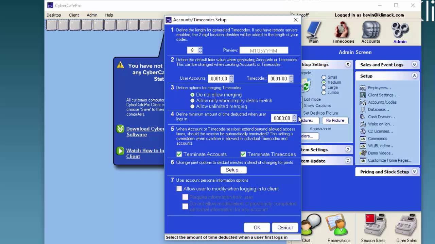Uncheck Terminate Timecodes checkbox
435x244 pixels.
(243, 154)
